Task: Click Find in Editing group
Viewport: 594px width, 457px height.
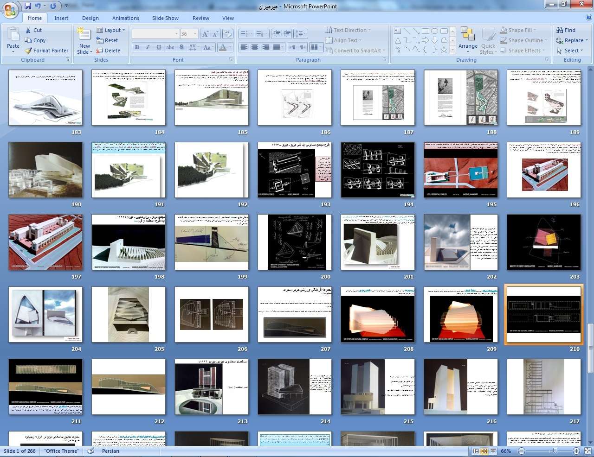Action: 566,30
